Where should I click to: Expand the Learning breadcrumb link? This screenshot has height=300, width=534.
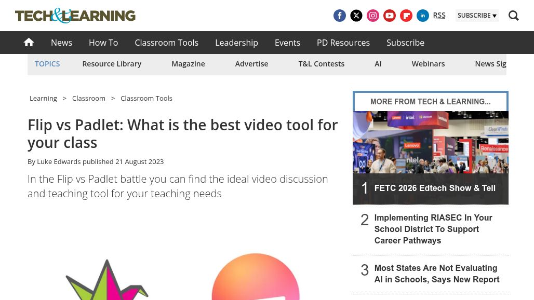[x=43, y=98]
